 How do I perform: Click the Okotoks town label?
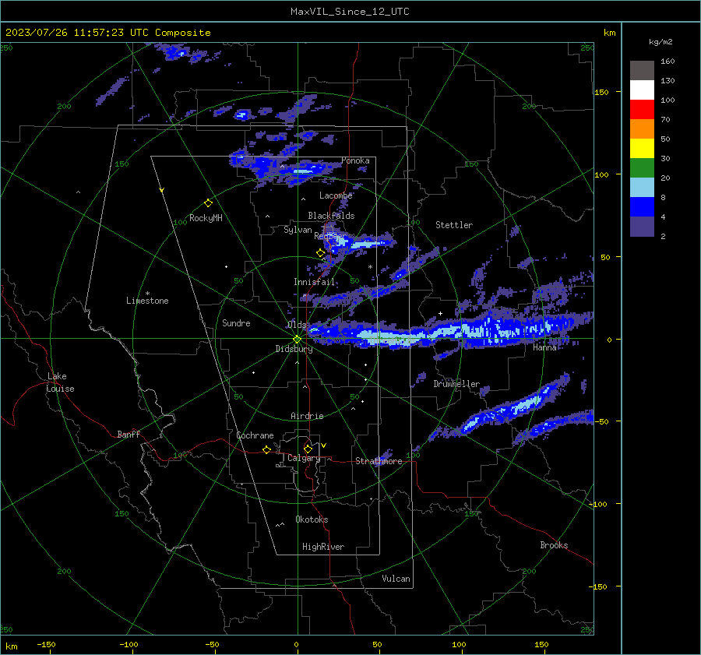[x=312, y=519]
